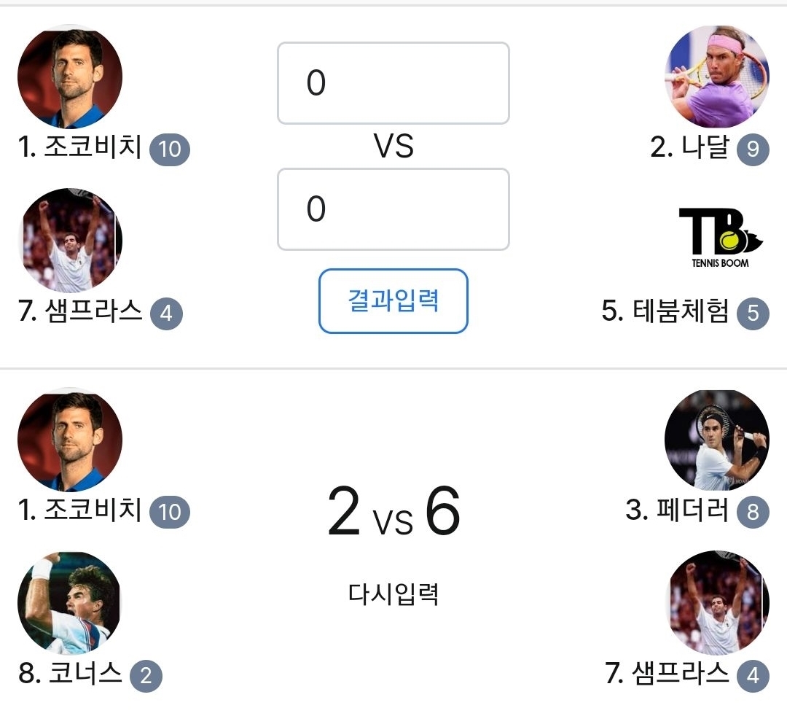Tap the 9 badge next to 나달
This screenshot has height=716, width=787.
click(753, 150)
